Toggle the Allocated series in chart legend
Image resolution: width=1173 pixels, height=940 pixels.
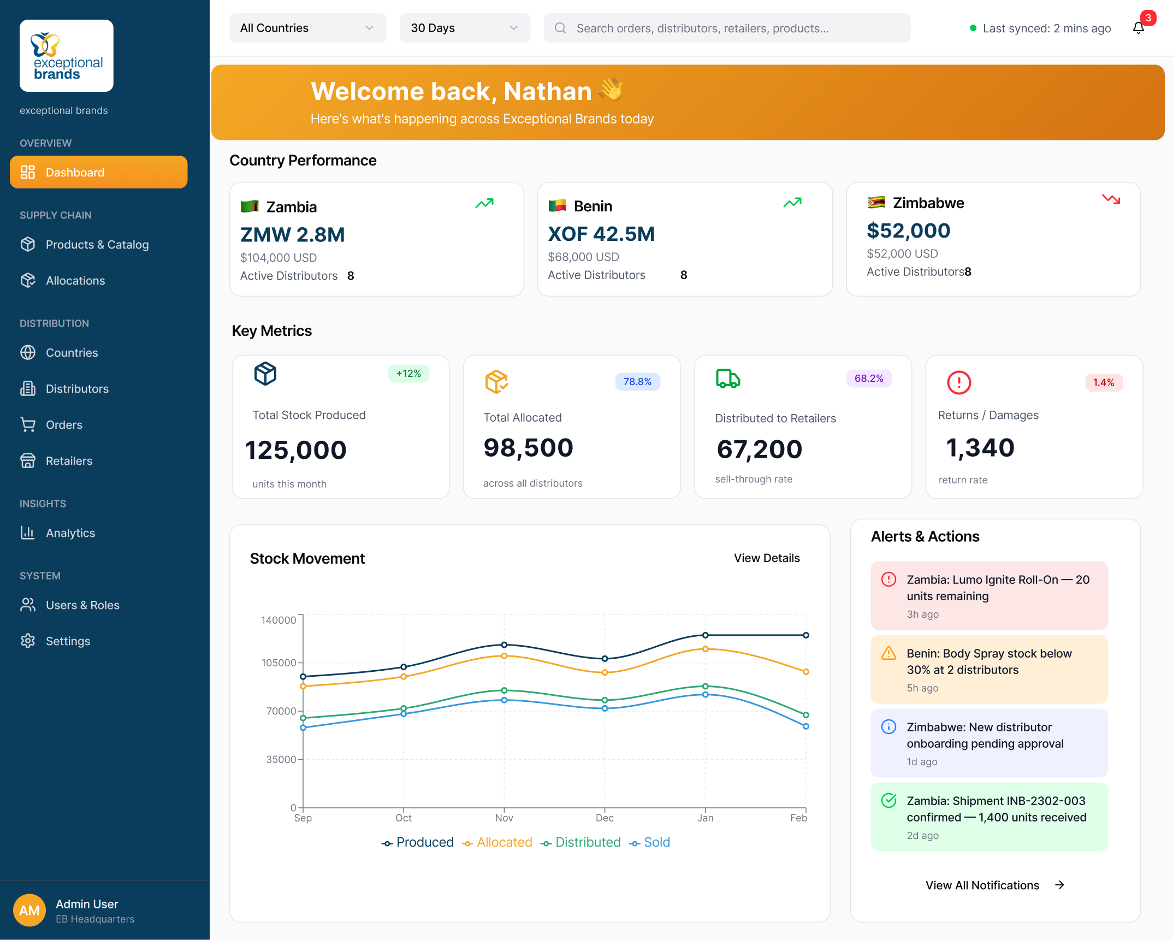point(497,842)
